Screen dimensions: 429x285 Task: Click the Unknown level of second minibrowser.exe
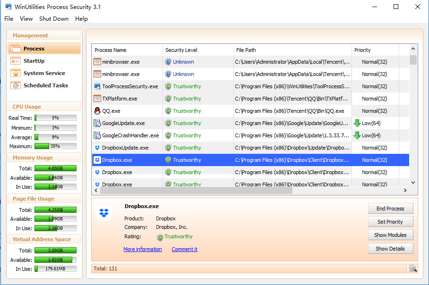pyautogui.click(x=183, y=74)
